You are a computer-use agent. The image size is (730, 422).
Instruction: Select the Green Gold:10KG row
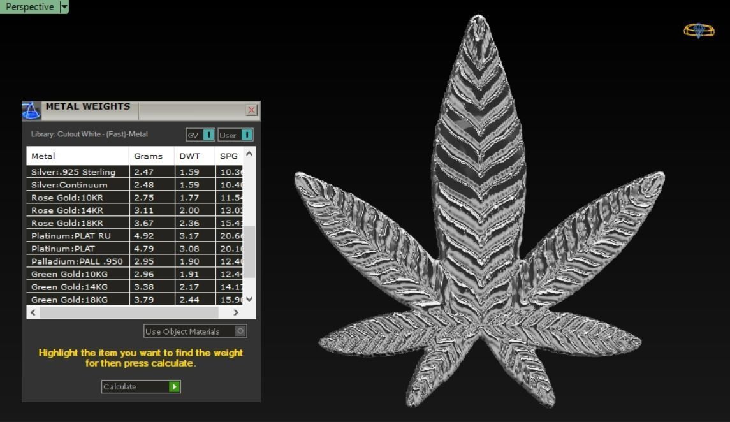click(135, 274)
